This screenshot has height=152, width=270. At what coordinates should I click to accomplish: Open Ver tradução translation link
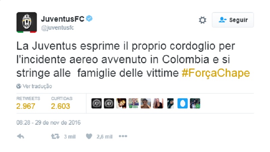point(37,86)
